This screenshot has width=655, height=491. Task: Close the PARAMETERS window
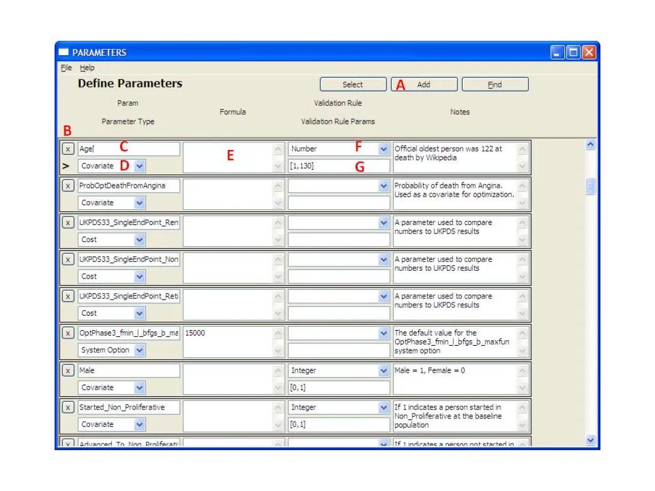coord(589,52)
